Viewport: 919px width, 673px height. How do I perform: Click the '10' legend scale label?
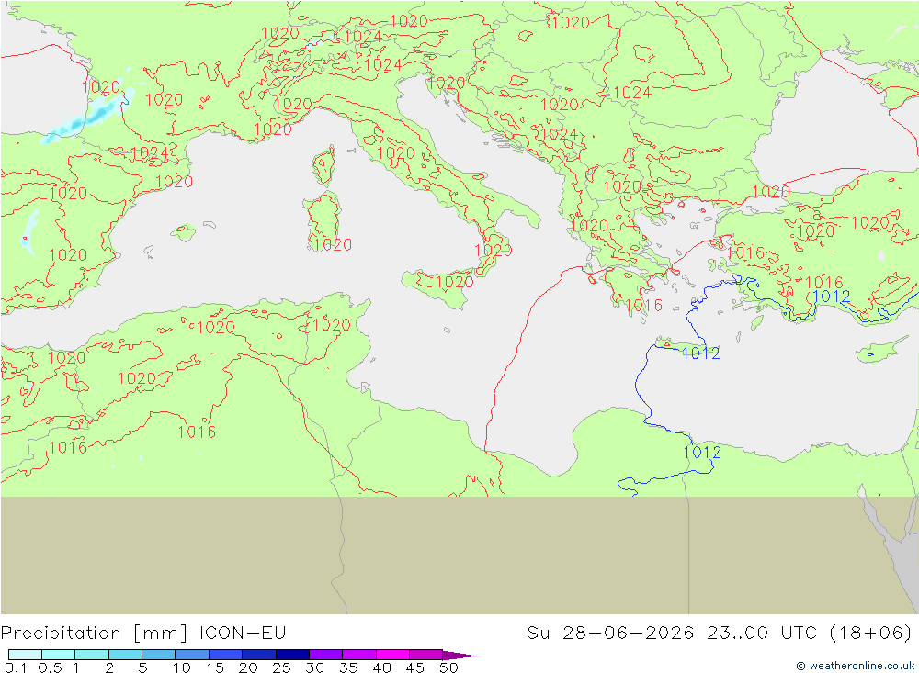(x=182, y=667)
